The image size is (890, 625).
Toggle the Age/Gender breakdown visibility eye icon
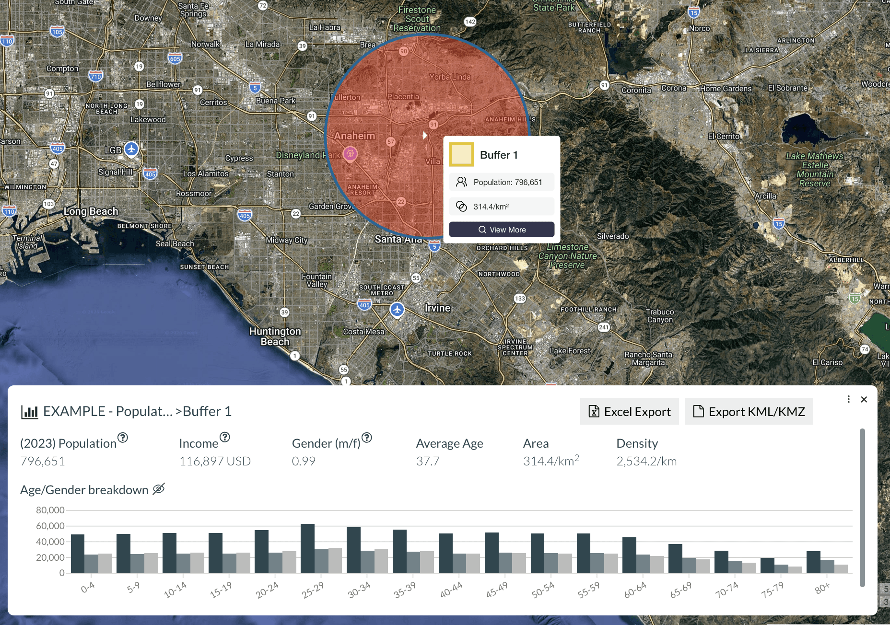coord(159,489)
